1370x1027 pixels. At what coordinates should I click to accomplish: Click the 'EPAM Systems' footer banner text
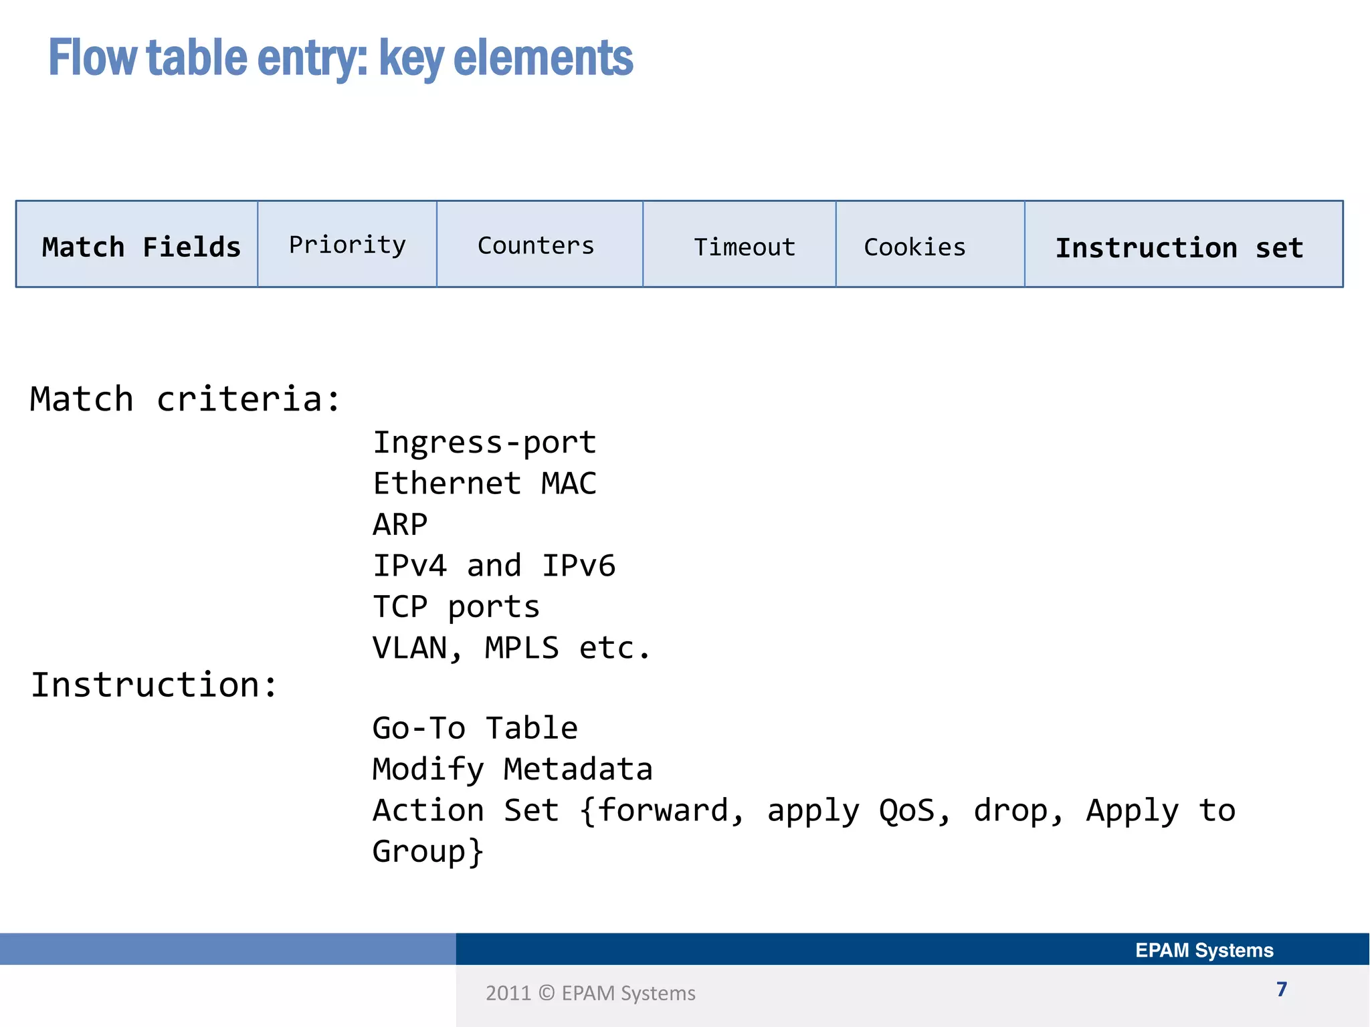1204,950
